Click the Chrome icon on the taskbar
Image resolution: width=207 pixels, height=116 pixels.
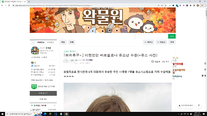click(x=66, y=114)
